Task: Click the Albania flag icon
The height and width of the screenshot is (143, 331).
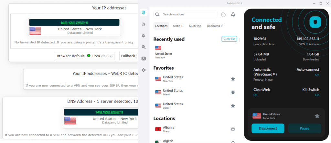Action: click(x=158, y=129)
